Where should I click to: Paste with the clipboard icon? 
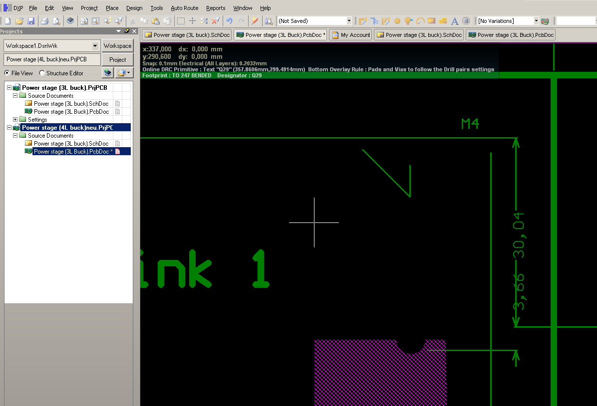point(155,21)
